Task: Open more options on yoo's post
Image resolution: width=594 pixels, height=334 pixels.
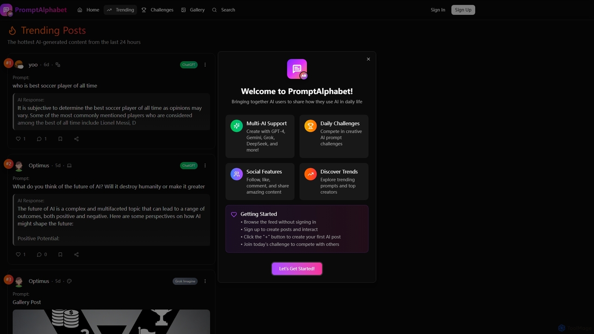Action: pos(205,64)
